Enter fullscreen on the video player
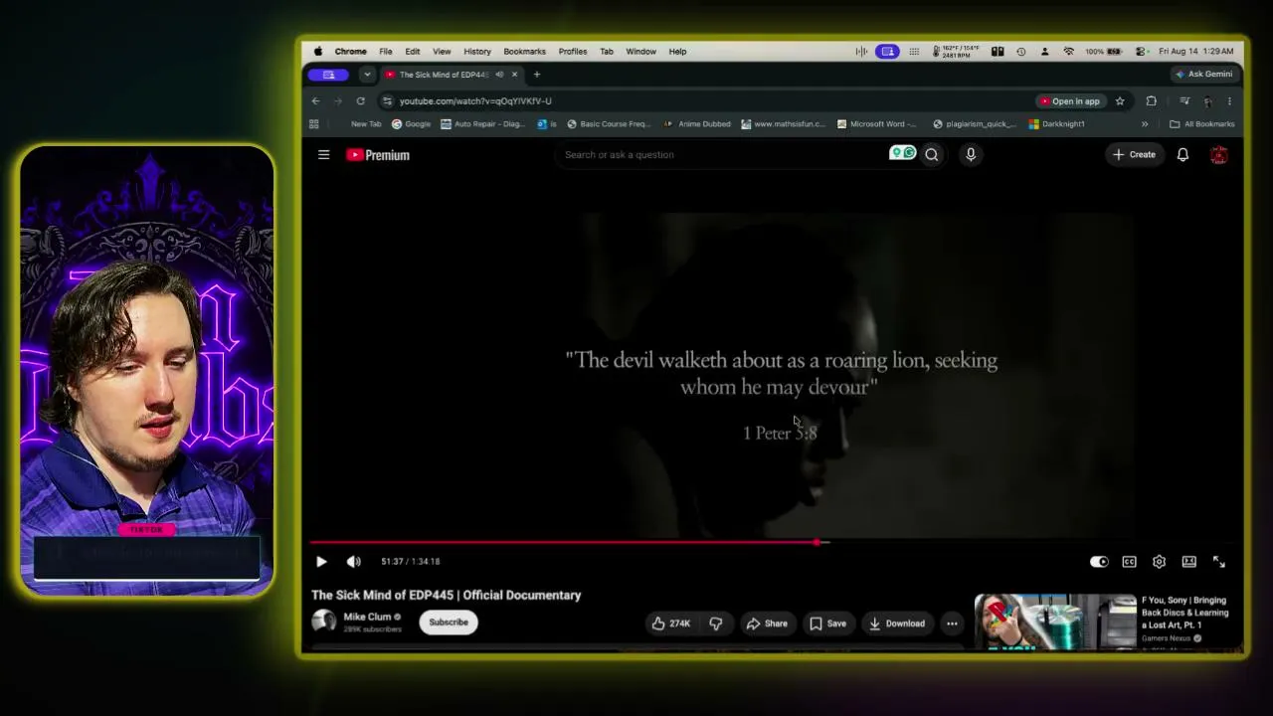Screen dimensions: 1273x716 point(1218,562)
